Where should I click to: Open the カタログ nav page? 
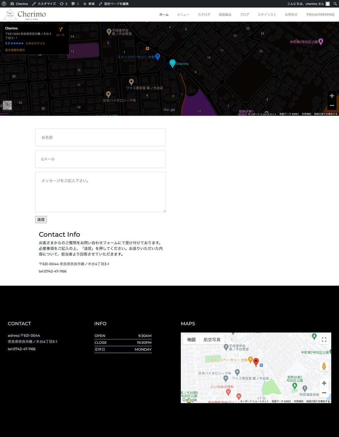pos(204,14)
